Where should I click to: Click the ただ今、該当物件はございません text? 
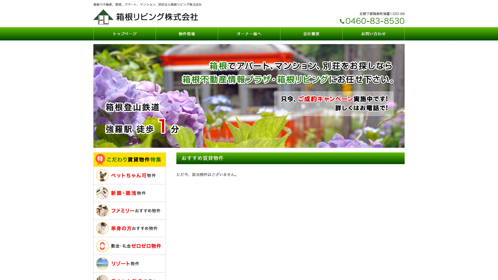(207, 174)
